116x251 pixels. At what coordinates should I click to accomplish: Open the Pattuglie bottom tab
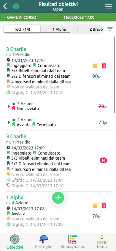(44, 242)
